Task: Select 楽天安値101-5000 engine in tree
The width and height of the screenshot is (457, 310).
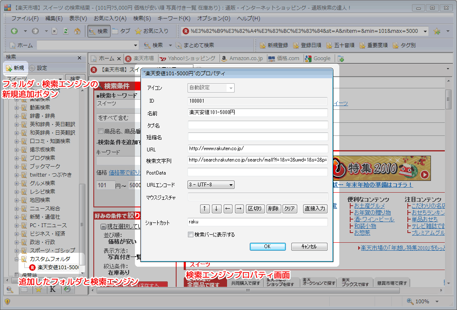Action: coord(54,268)
